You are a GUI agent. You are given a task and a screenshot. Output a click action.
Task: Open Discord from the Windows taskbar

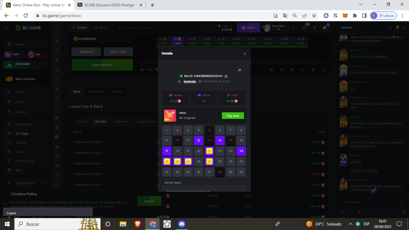(x=181, y=224)
